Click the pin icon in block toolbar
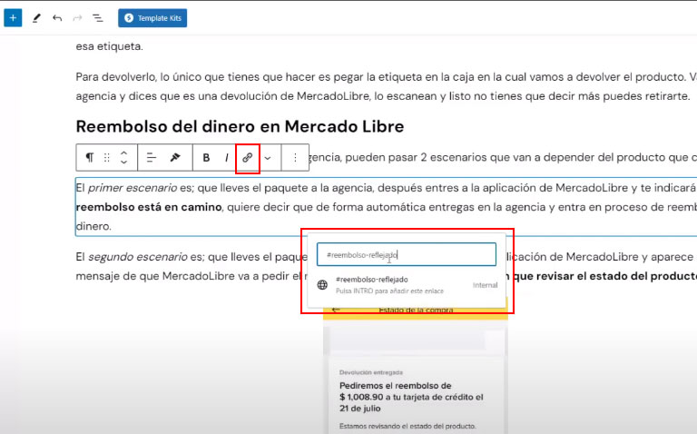The image size is (697, 434). 175,157
